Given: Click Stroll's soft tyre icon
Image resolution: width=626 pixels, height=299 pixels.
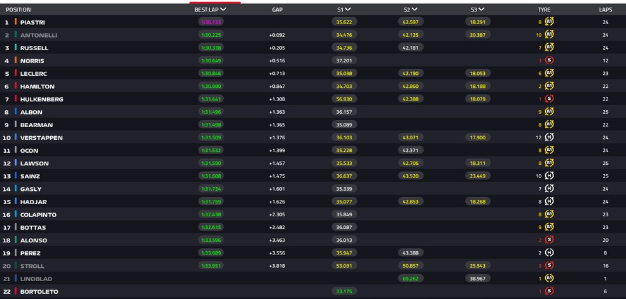Looking at the screenshot, I should 550,265.
